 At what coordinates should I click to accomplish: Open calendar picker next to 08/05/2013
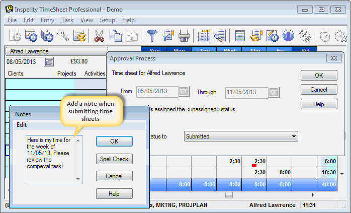coord(49,61)
